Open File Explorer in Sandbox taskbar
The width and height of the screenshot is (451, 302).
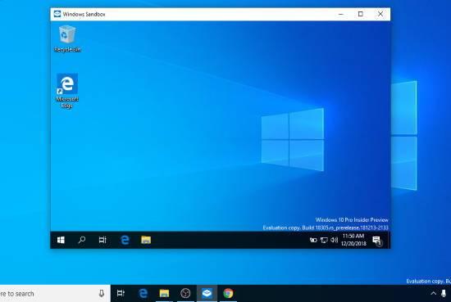146,240
